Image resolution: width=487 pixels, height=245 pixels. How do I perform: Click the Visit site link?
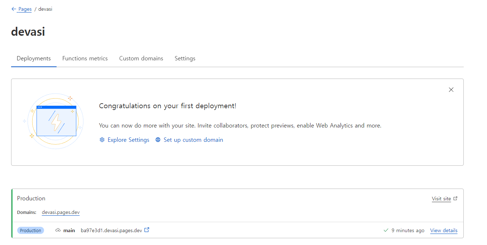[441, 199]
